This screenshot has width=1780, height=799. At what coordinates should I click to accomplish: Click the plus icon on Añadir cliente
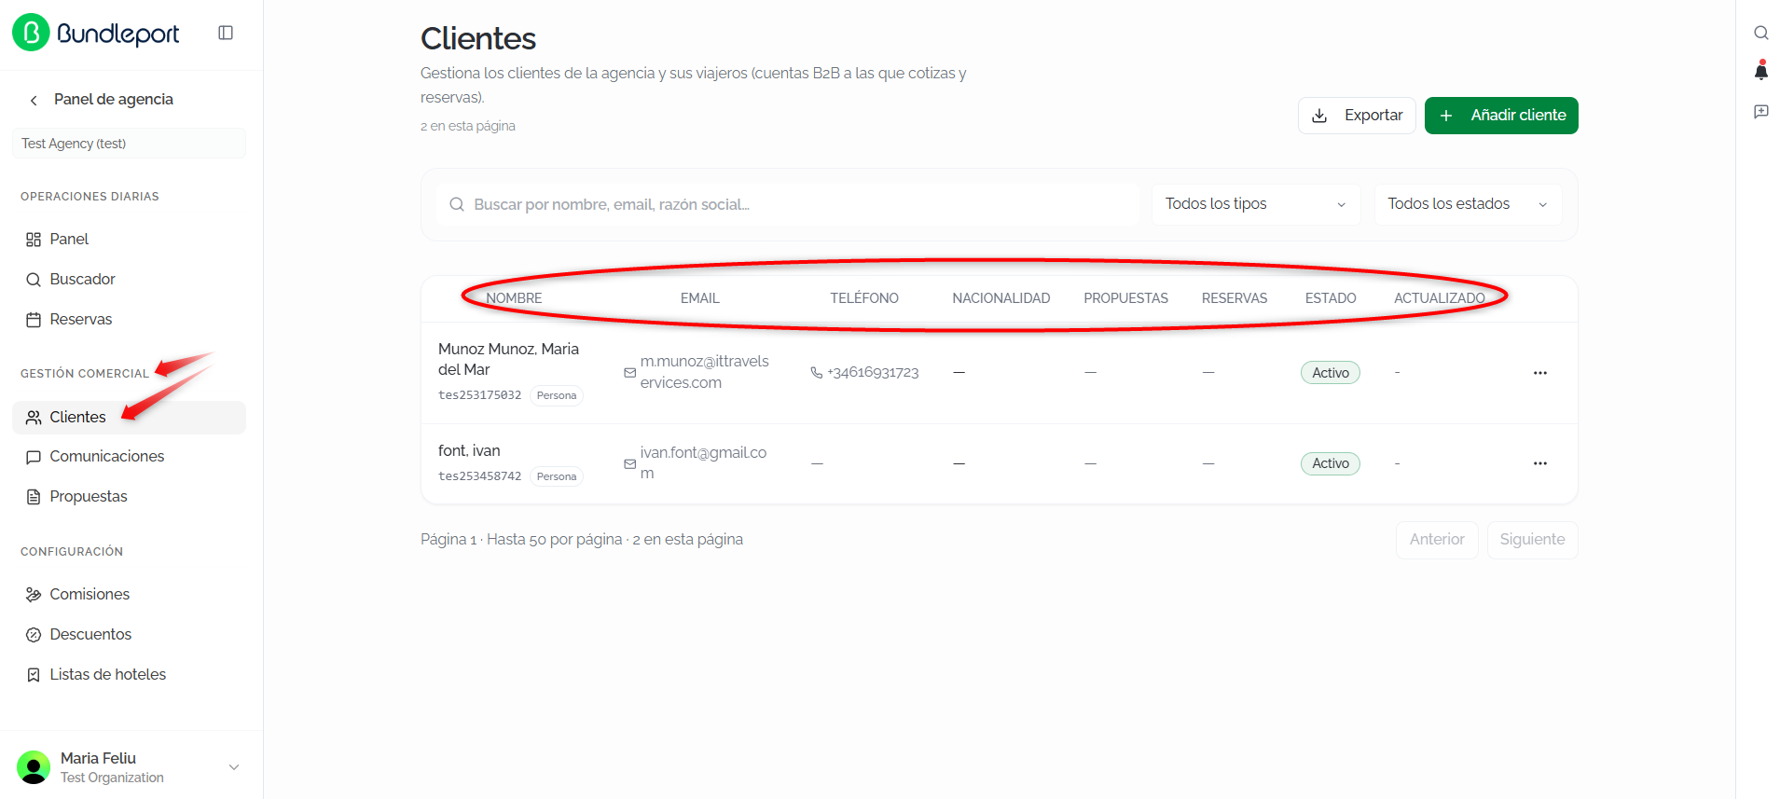pyautogui.click(x=1446, y=116)
